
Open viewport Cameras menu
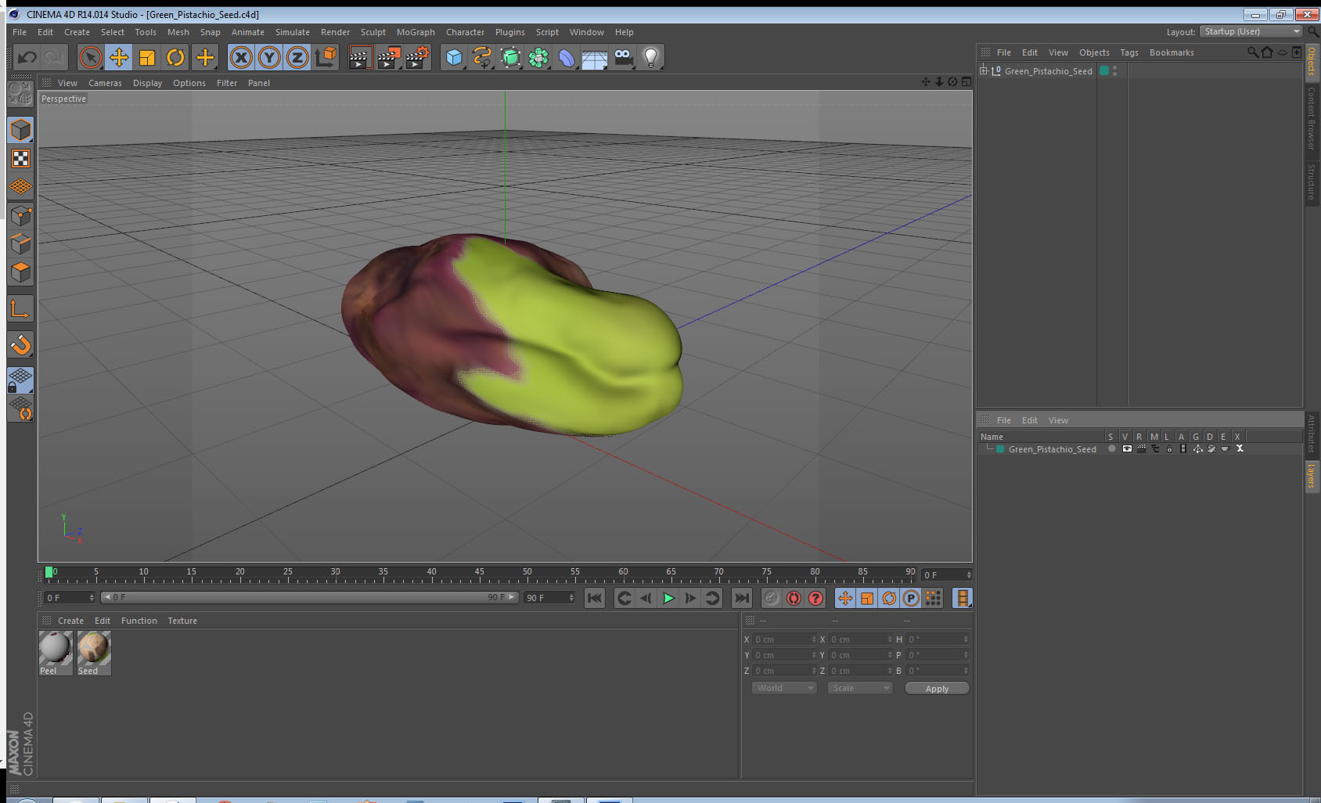point(105,83)
